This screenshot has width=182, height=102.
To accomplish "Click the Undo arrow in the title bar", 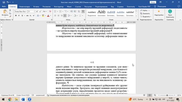I will click(8, 2).
